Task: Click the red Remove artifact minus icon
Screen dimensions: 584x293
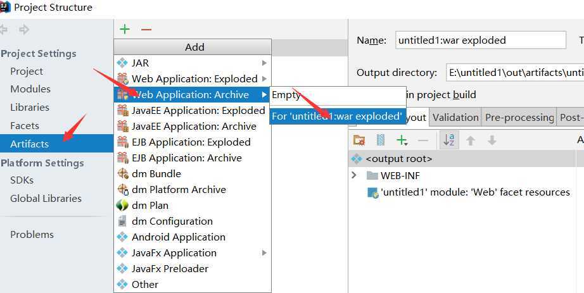Action: [146, 29]
